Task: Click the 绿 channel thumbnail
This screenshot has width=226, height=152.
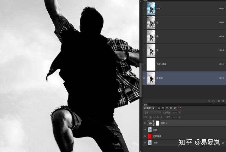Action: pyautogui.click(x=151, y=36)
